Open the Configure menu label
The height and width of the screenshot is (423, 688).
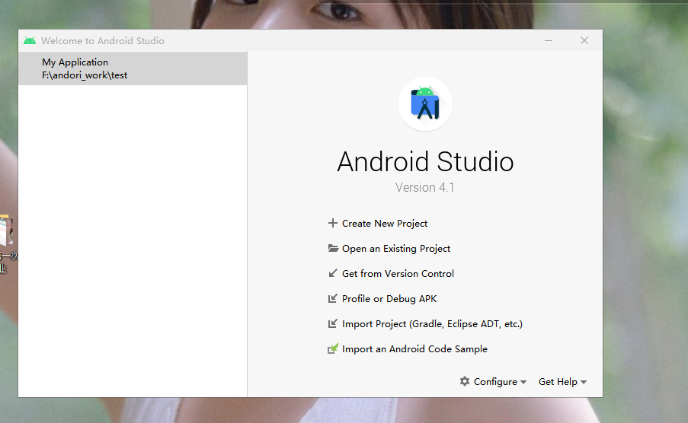(495, 382)
